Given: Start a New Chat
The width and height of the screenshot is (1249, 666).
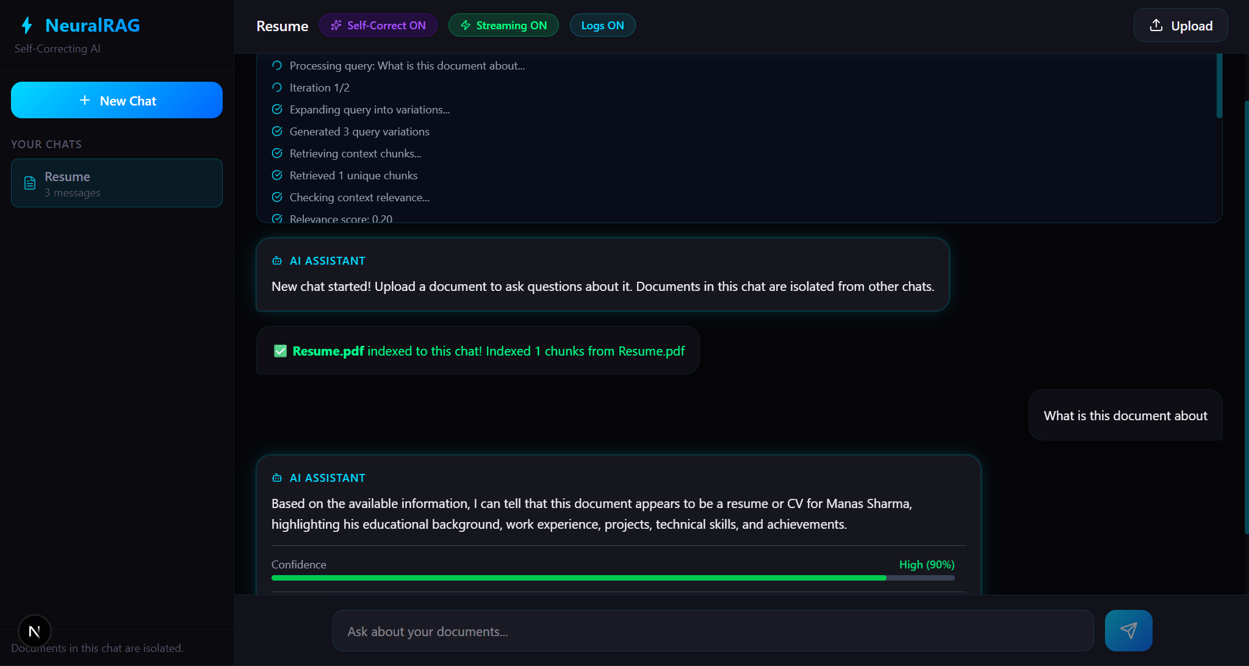Looking at the screenshot, I should click(x=117, y=100).
